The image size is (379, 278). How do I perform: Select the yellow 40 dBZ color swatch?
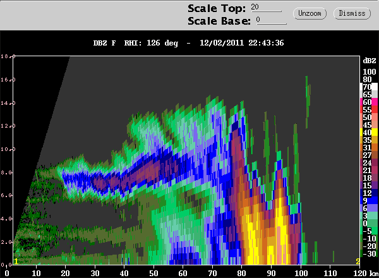click(x=369, y=132)
